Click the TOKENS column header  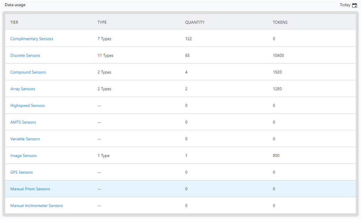pos(280,22)
